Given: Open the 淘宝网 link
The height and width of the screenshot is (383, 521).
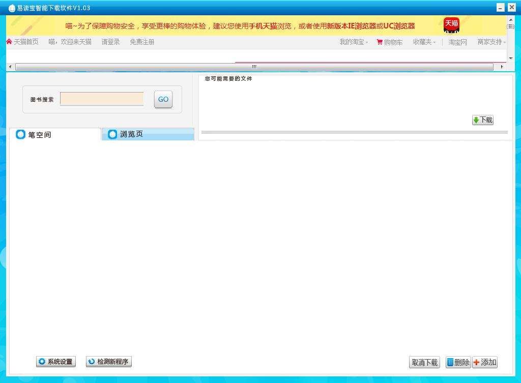Looking at the screenshot, I should pos(457,42).
